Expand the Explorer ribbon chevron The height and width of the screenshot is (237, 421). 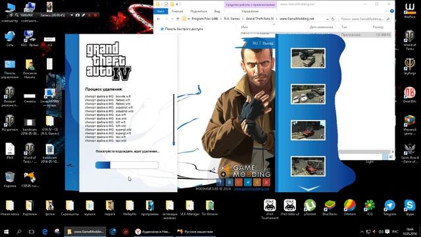[x=386, y=11]
